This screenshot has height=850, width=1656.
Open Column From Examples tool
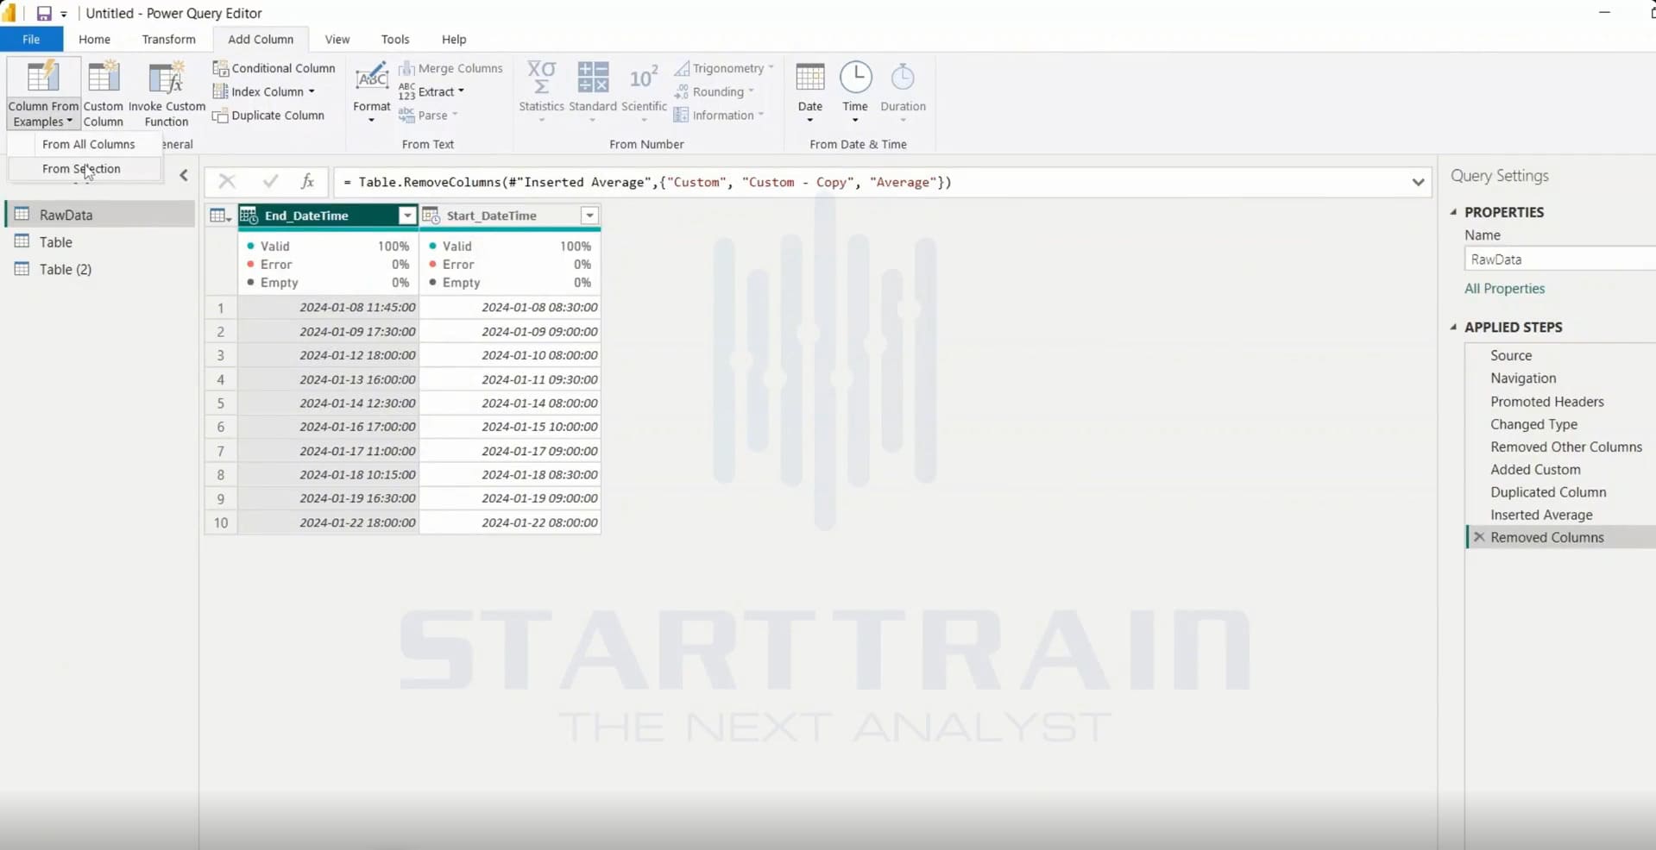pos(43,93)
